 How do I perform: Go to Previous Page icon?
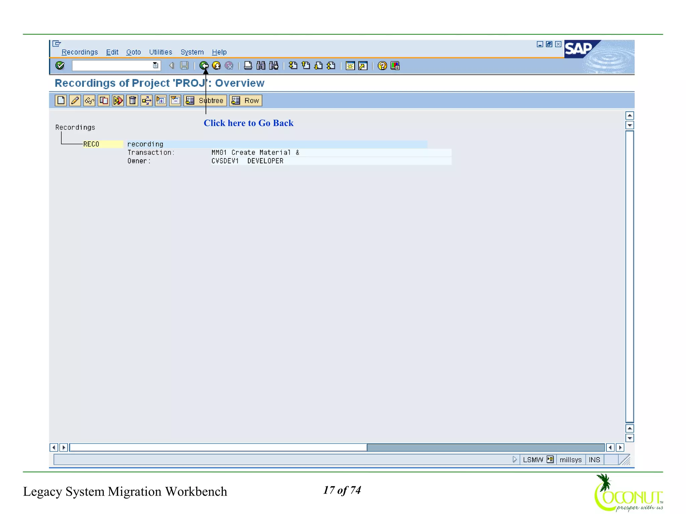click(306, 66)
